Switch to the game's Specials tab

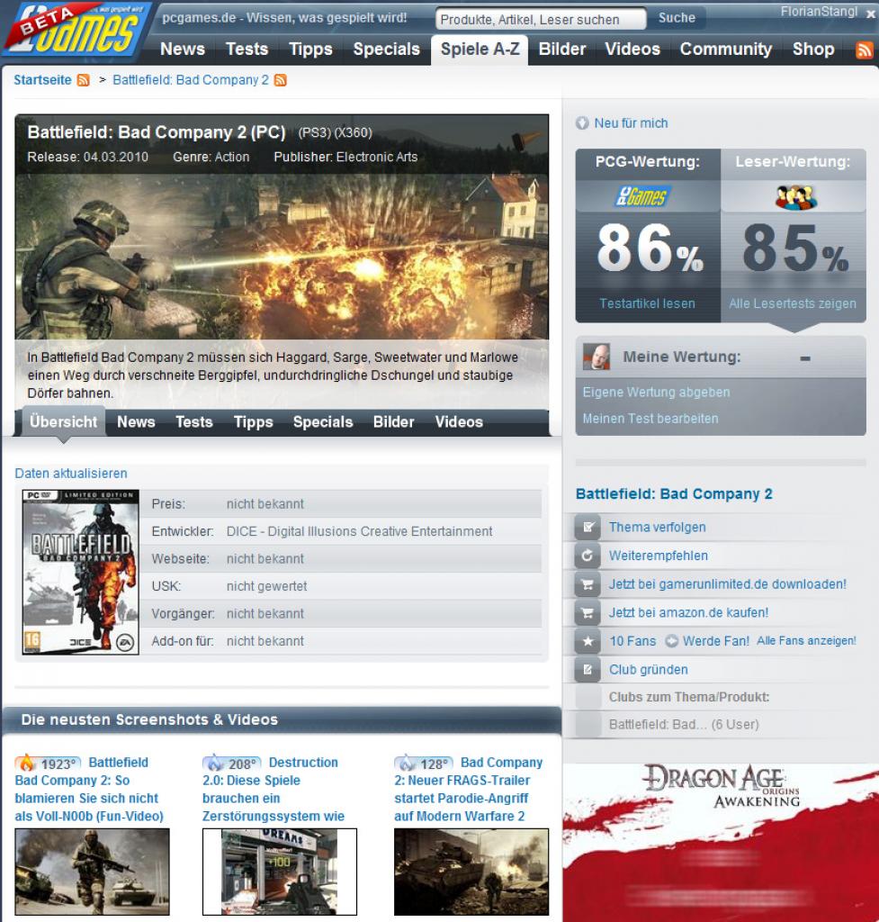click(x=323, y=422)
